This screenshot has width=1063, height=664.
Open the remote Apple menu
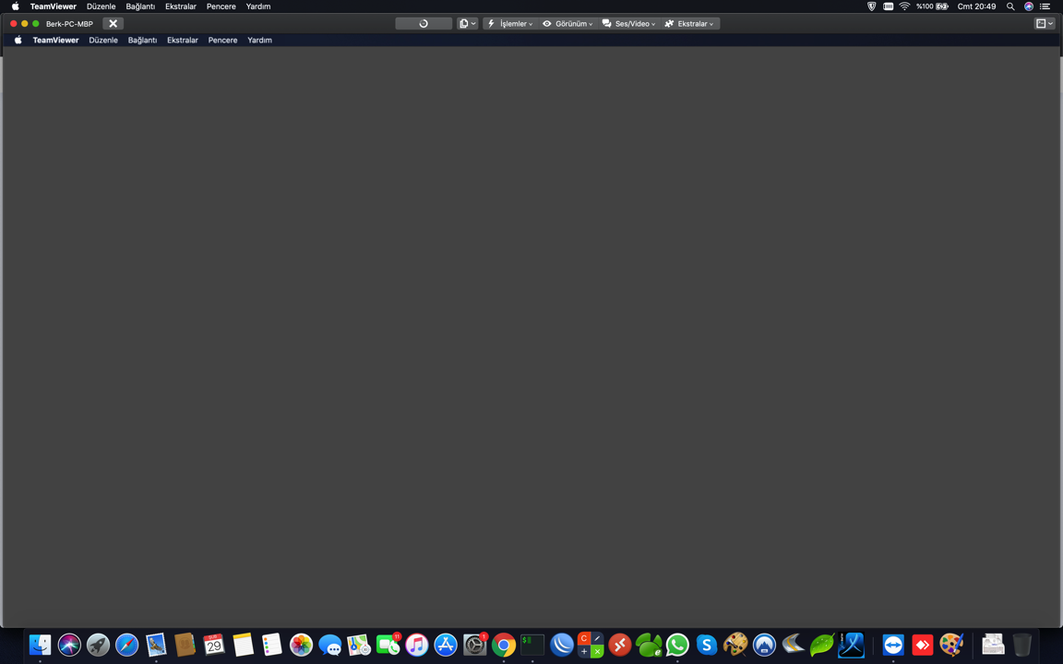(x=18, y=41)
